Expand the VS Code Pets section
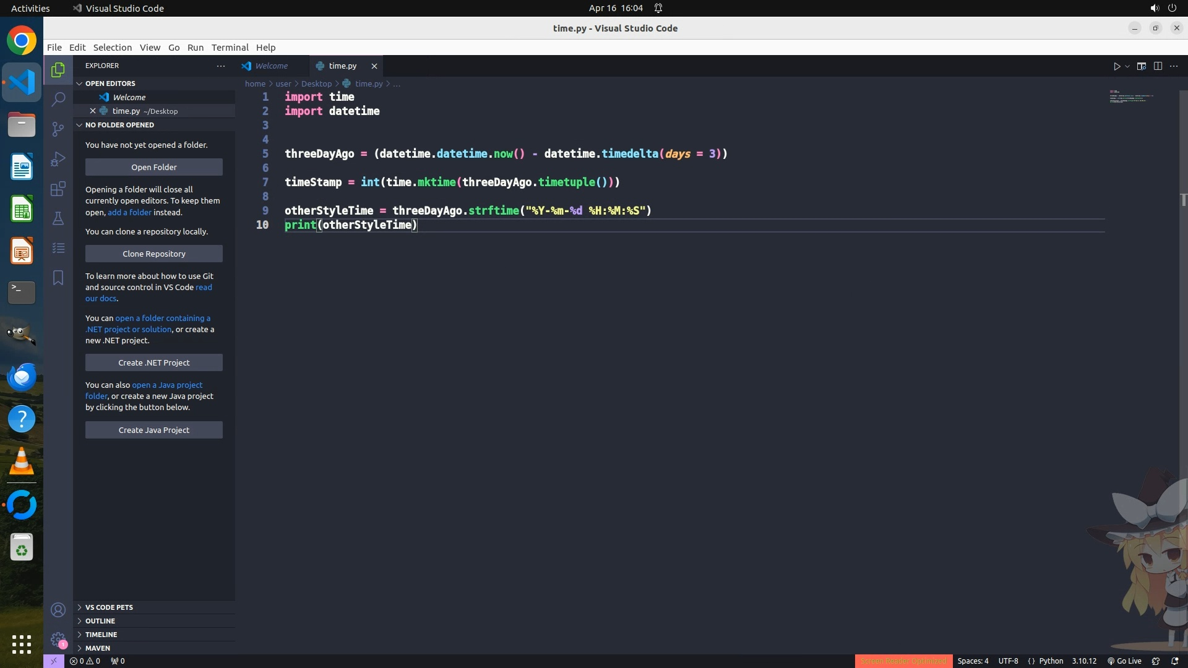Image resolution: width=1188 pixels, height=668 pixels. (109, 607)
